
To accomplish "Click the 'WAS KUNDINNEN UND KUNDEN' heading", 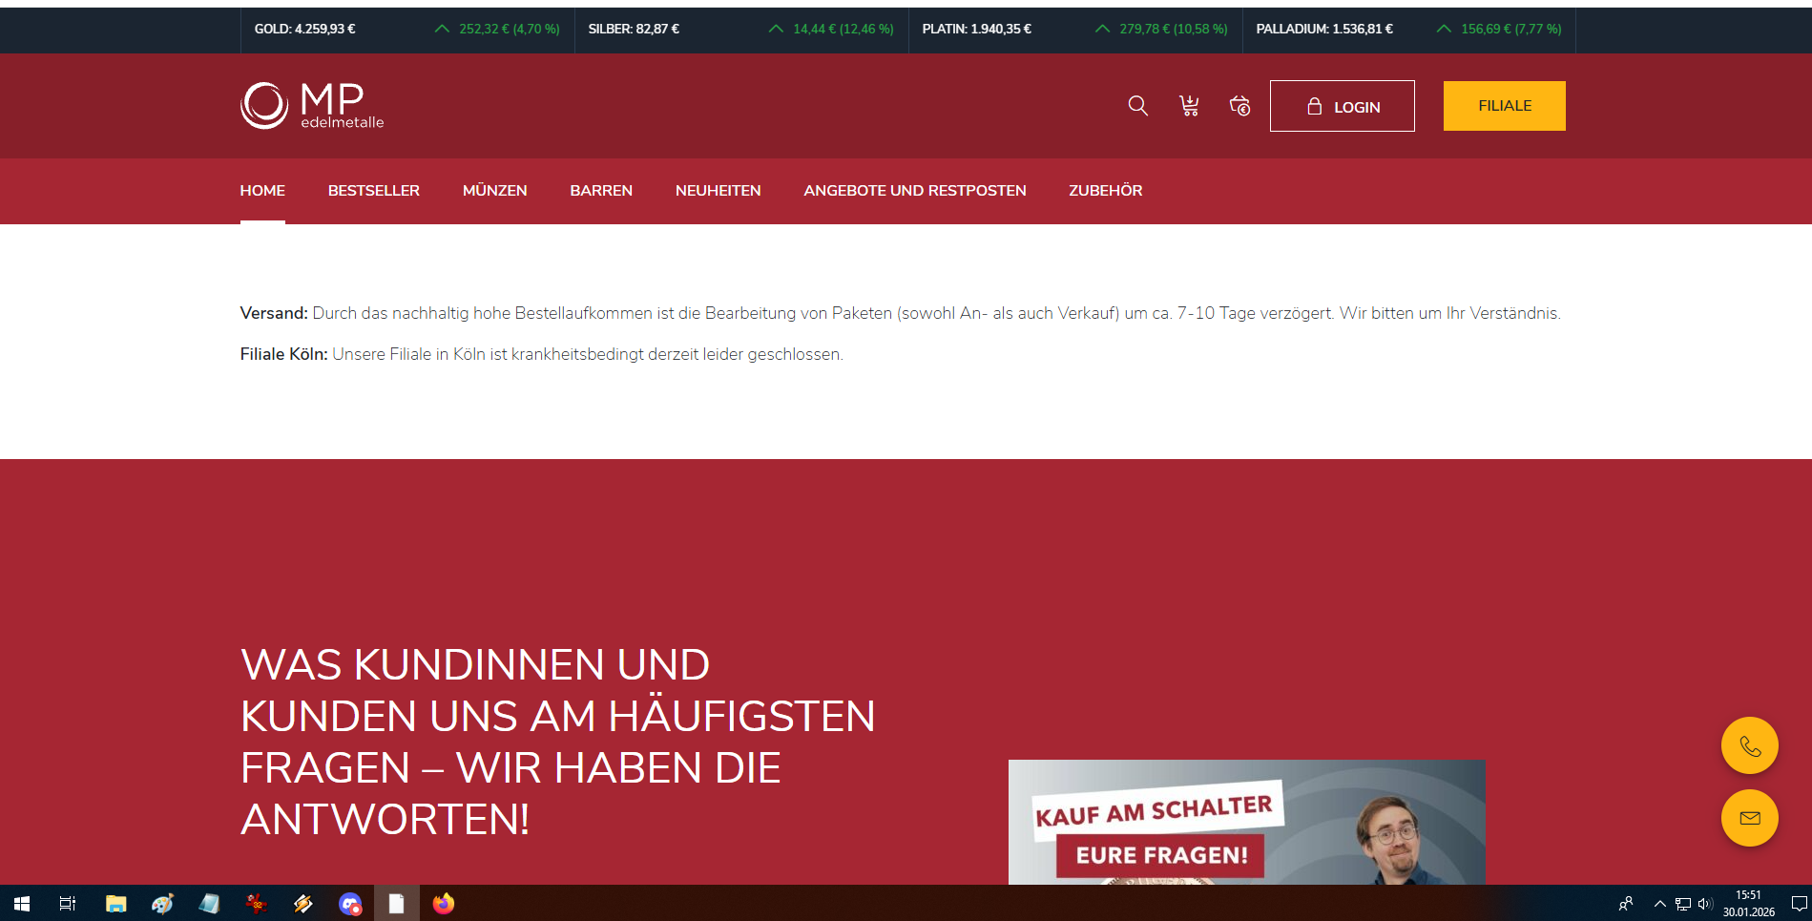I will point(557,742).
